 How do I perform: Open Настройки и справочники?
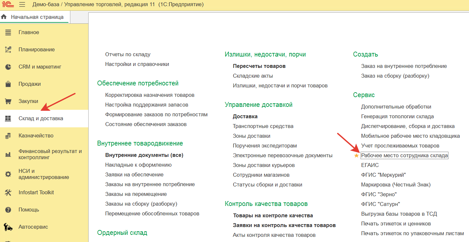[x=137, y=64]
